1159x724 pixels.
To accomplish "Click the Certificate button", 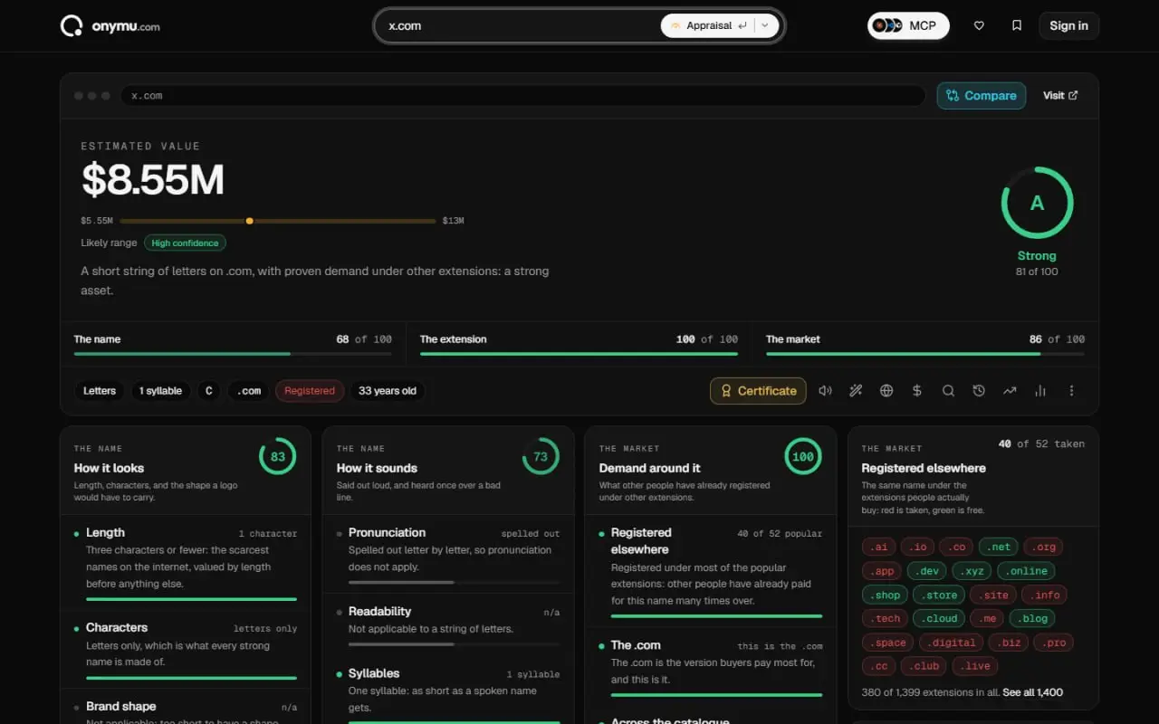I will point(758,391).
